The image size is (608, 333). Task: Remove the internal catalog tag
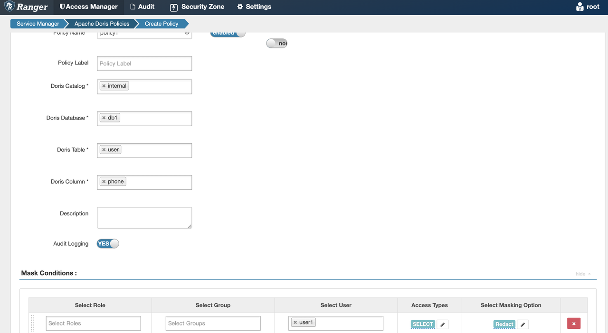pos(104,86)
